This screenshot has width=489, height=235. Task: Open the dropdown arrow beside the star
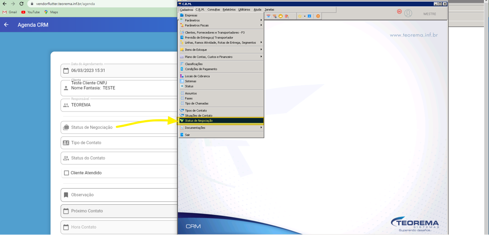pos(305,16)
